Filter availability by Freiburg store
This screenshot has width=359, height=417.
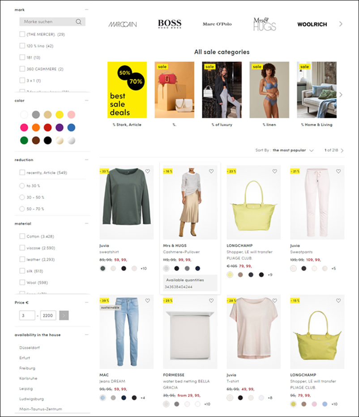pyautogui.click(x=27, y=368)
